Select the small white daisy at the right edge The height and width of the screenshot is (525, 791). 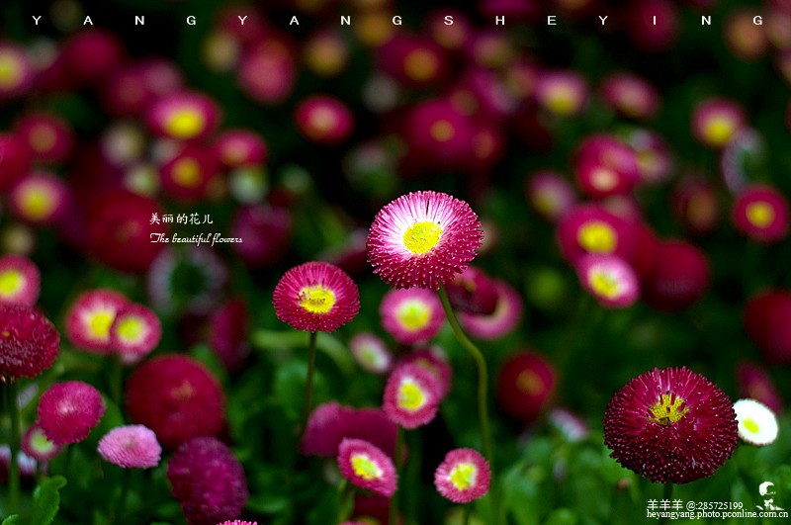(x=755, y=422)
